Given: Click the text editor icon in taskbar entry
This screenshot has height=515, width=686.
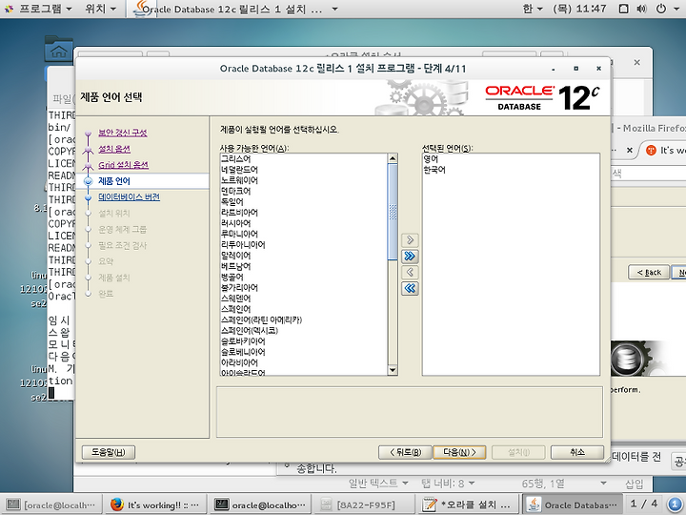Looking at the screenshot, I should (429, 505).
